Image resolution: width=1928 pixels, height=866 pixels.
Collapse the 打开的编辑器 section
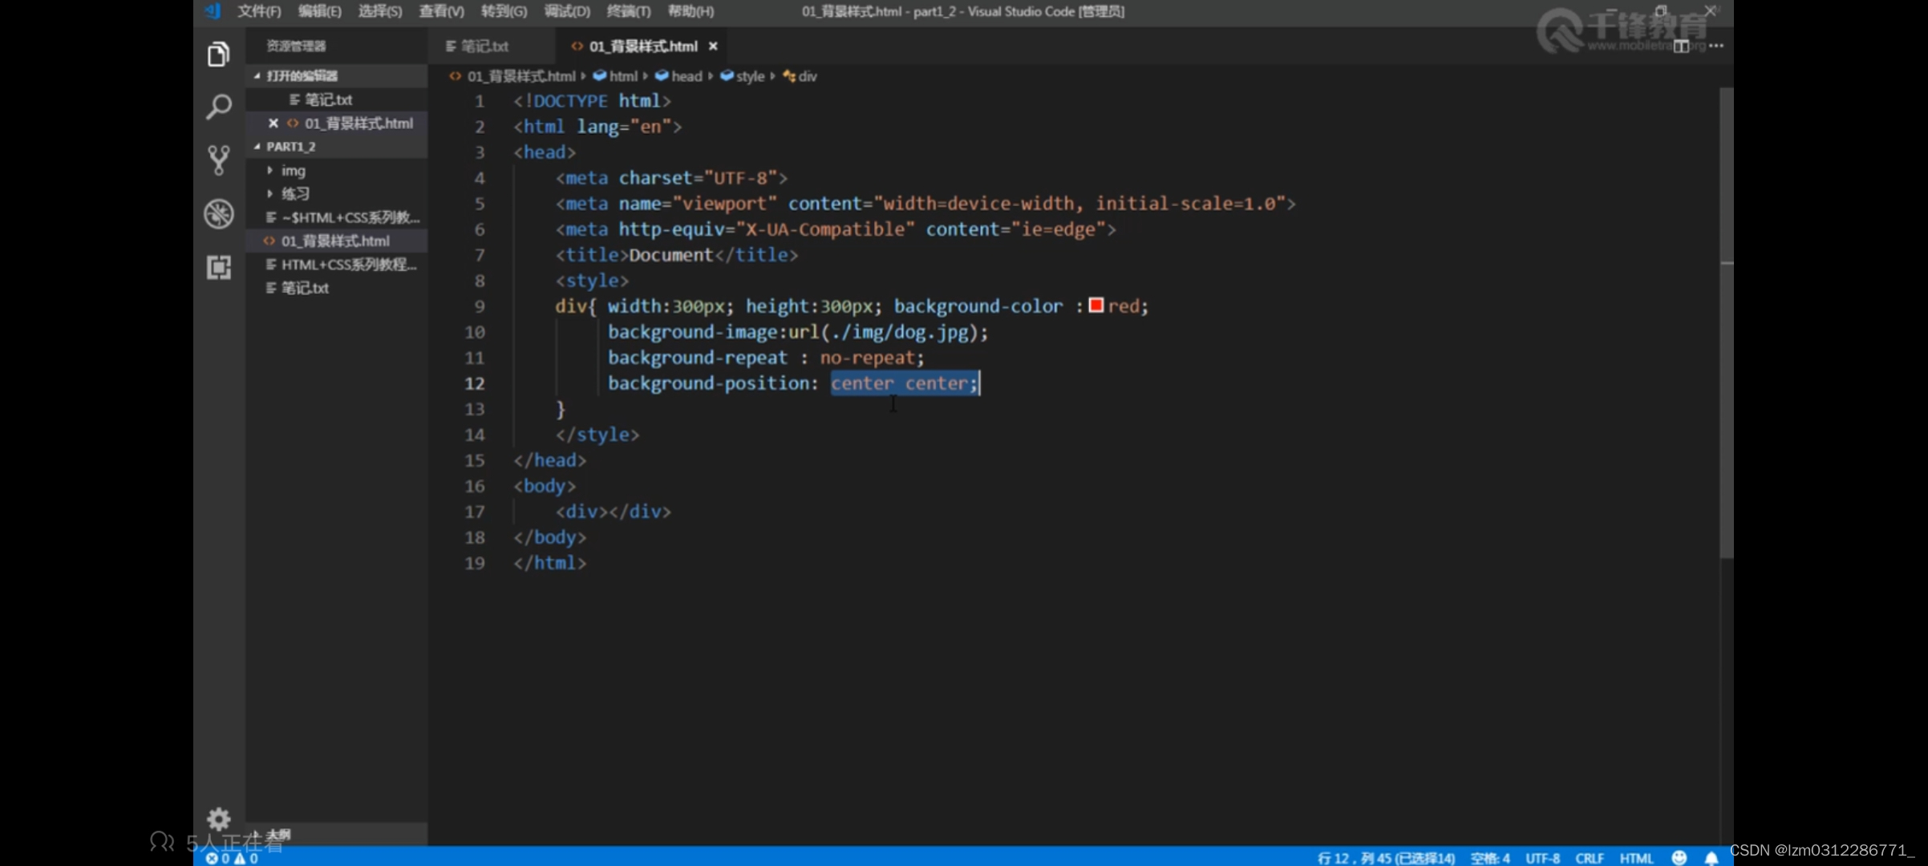tap(337, 75)
